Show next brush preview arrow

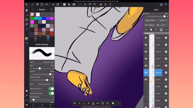pyautogui.click(x=53, y=53)
